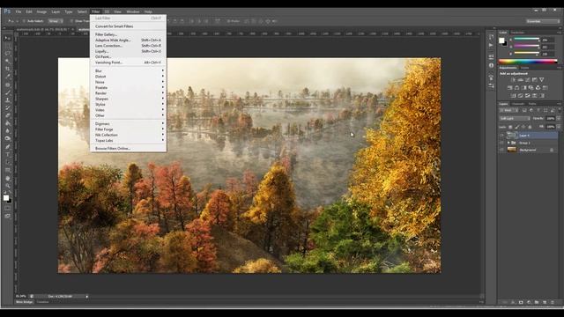
Task: Select the Gradient tool
Action: pos(8,123)
